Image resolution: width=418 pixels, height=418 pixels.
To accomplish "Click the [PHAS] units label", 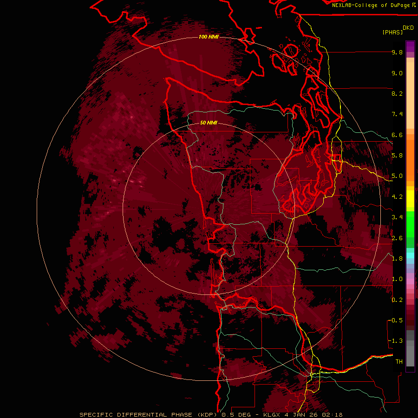I will [x=392, y=33].
